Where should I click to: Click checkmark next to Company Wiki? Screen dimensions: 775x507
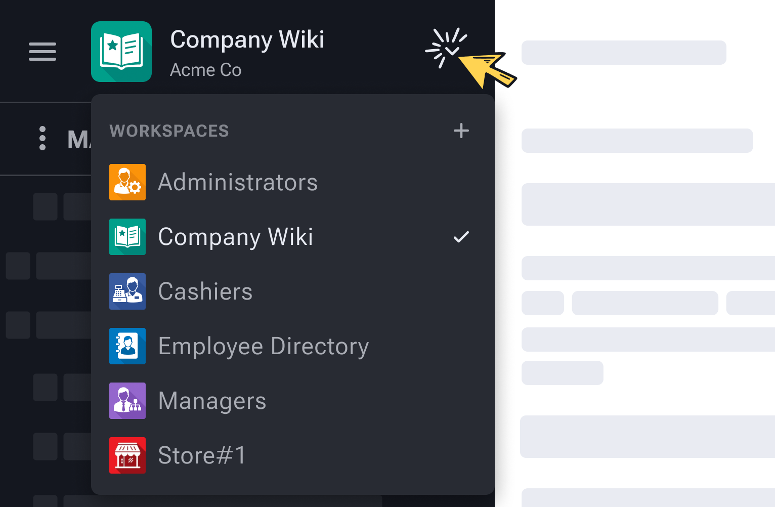[461, 237]
